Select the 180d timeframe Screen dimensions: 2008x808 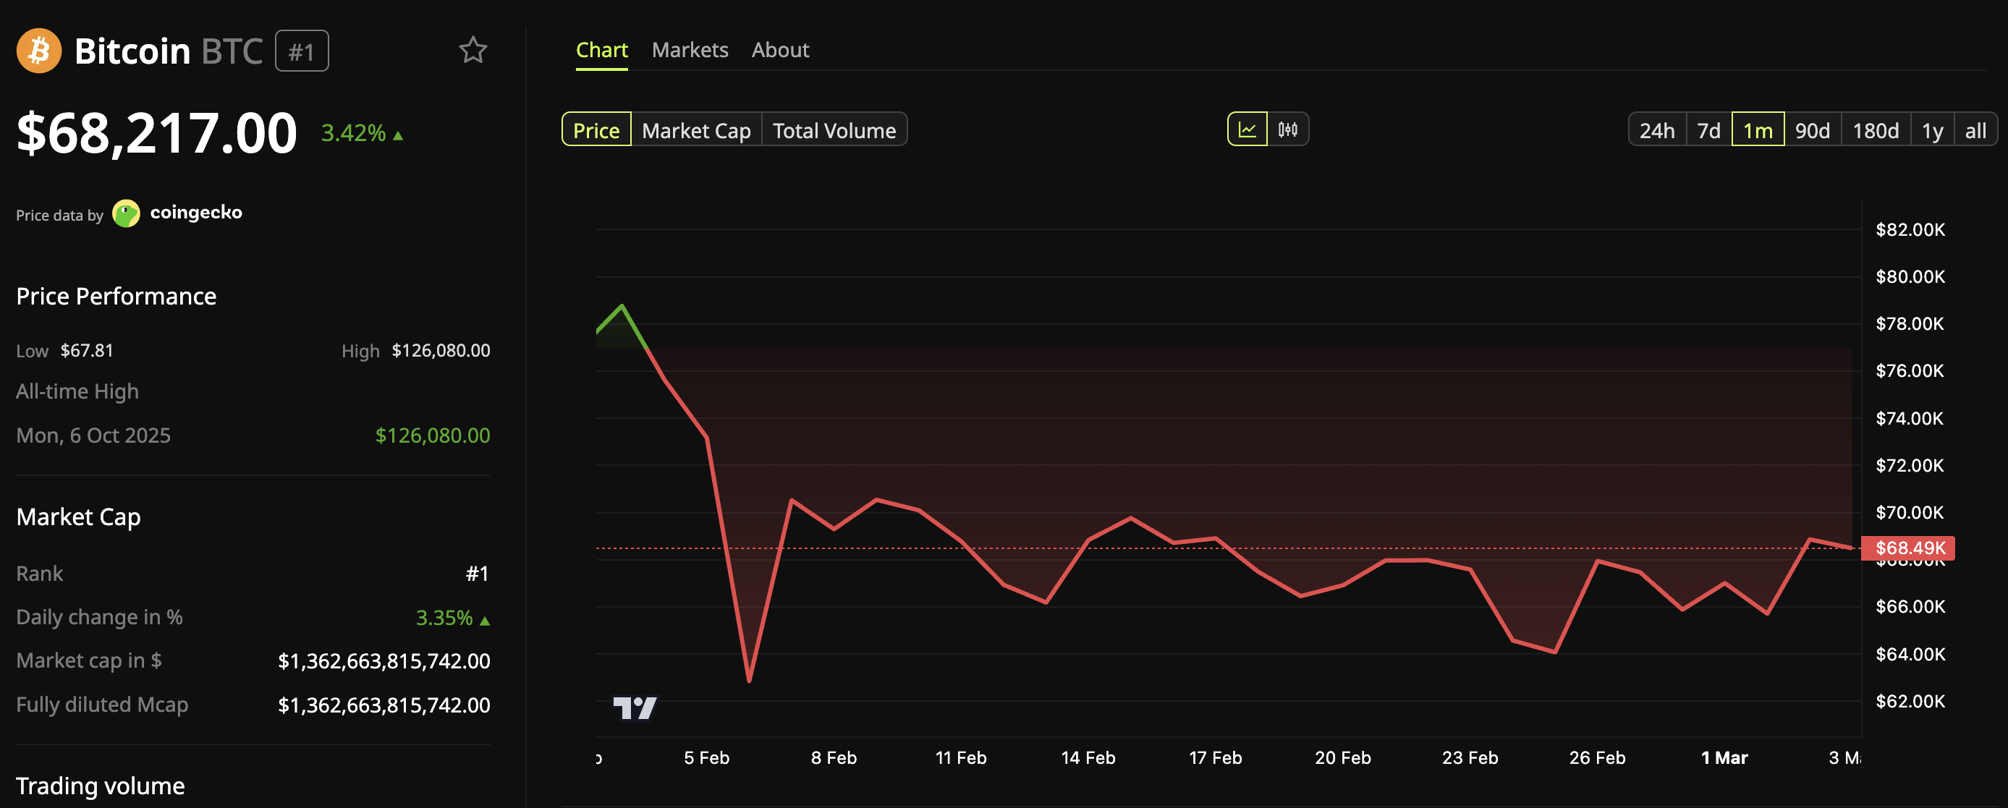[x=1876, y=129]
